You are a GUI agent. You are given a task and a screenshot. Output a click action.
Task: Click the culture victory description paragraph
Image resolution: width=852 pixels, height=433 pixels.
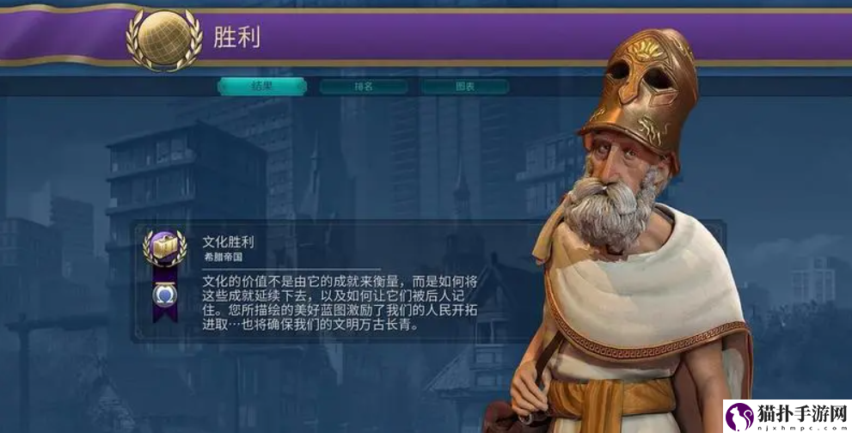340,303
